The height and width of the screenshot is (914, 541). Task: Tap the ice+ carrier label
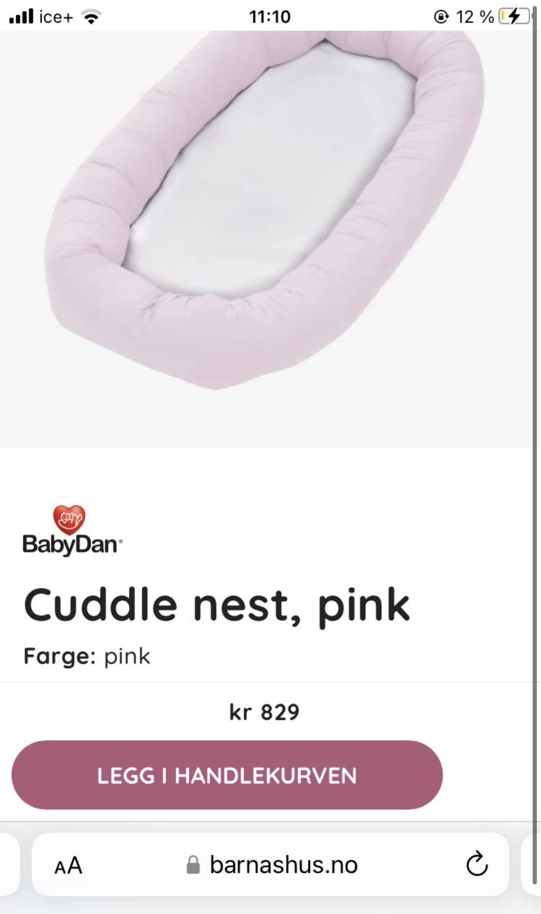56,17
